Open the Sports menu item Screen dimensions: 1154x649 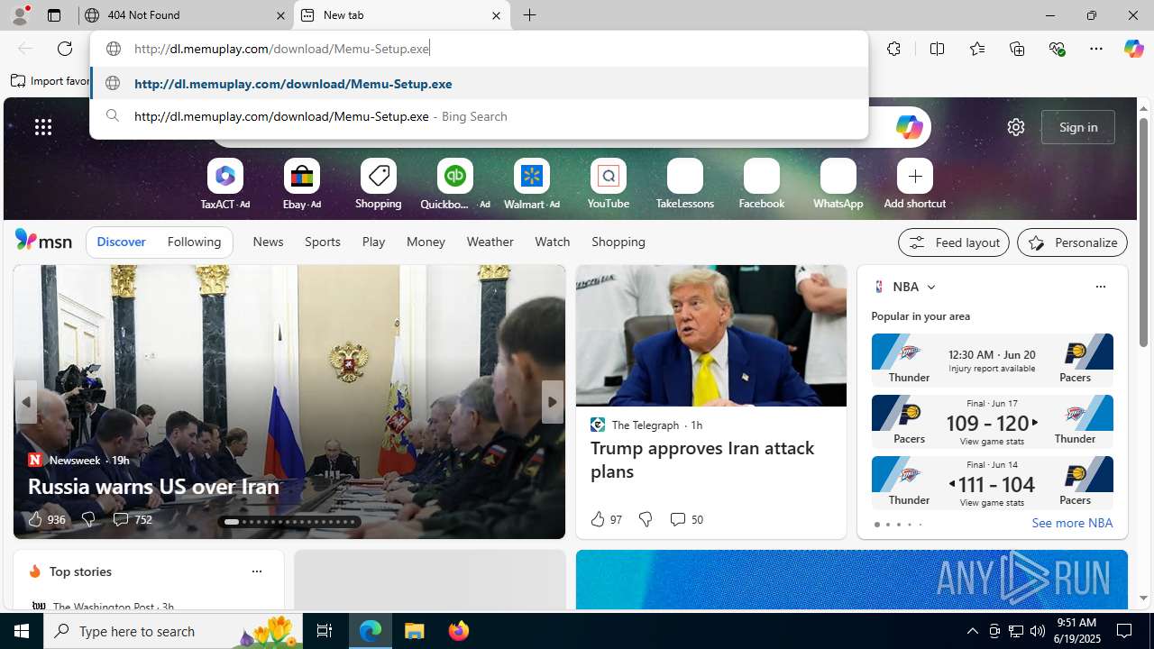coord(323,242)
